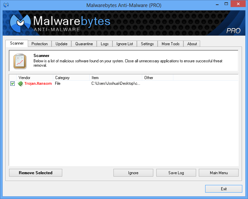This screenshot has width=248, height=199.
Task: Click the Ignore button
Action: pos(133,173)
